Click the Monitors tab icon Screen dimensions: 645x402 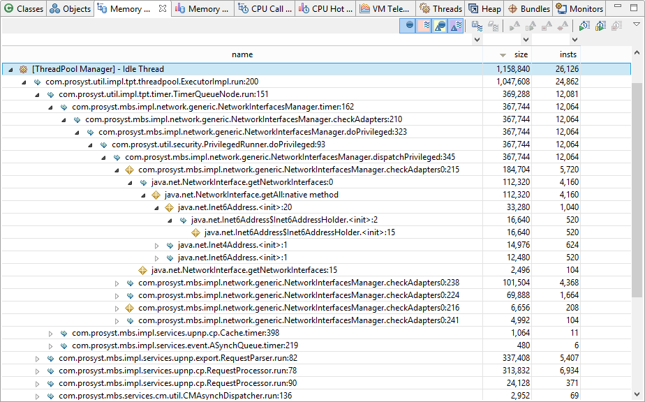pos(563,9)
